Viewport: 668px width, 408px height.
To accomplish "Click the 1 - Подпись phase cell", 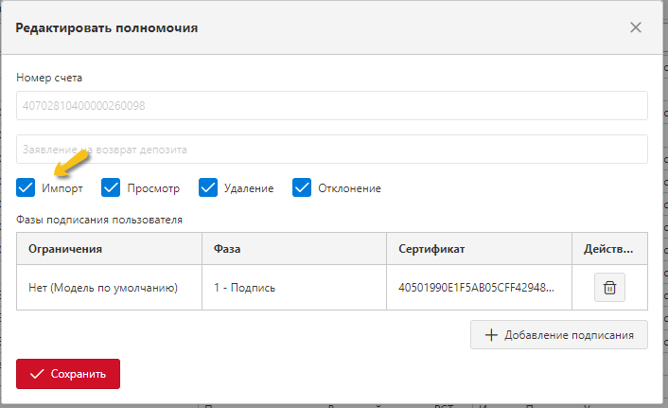I will point(294,288).
